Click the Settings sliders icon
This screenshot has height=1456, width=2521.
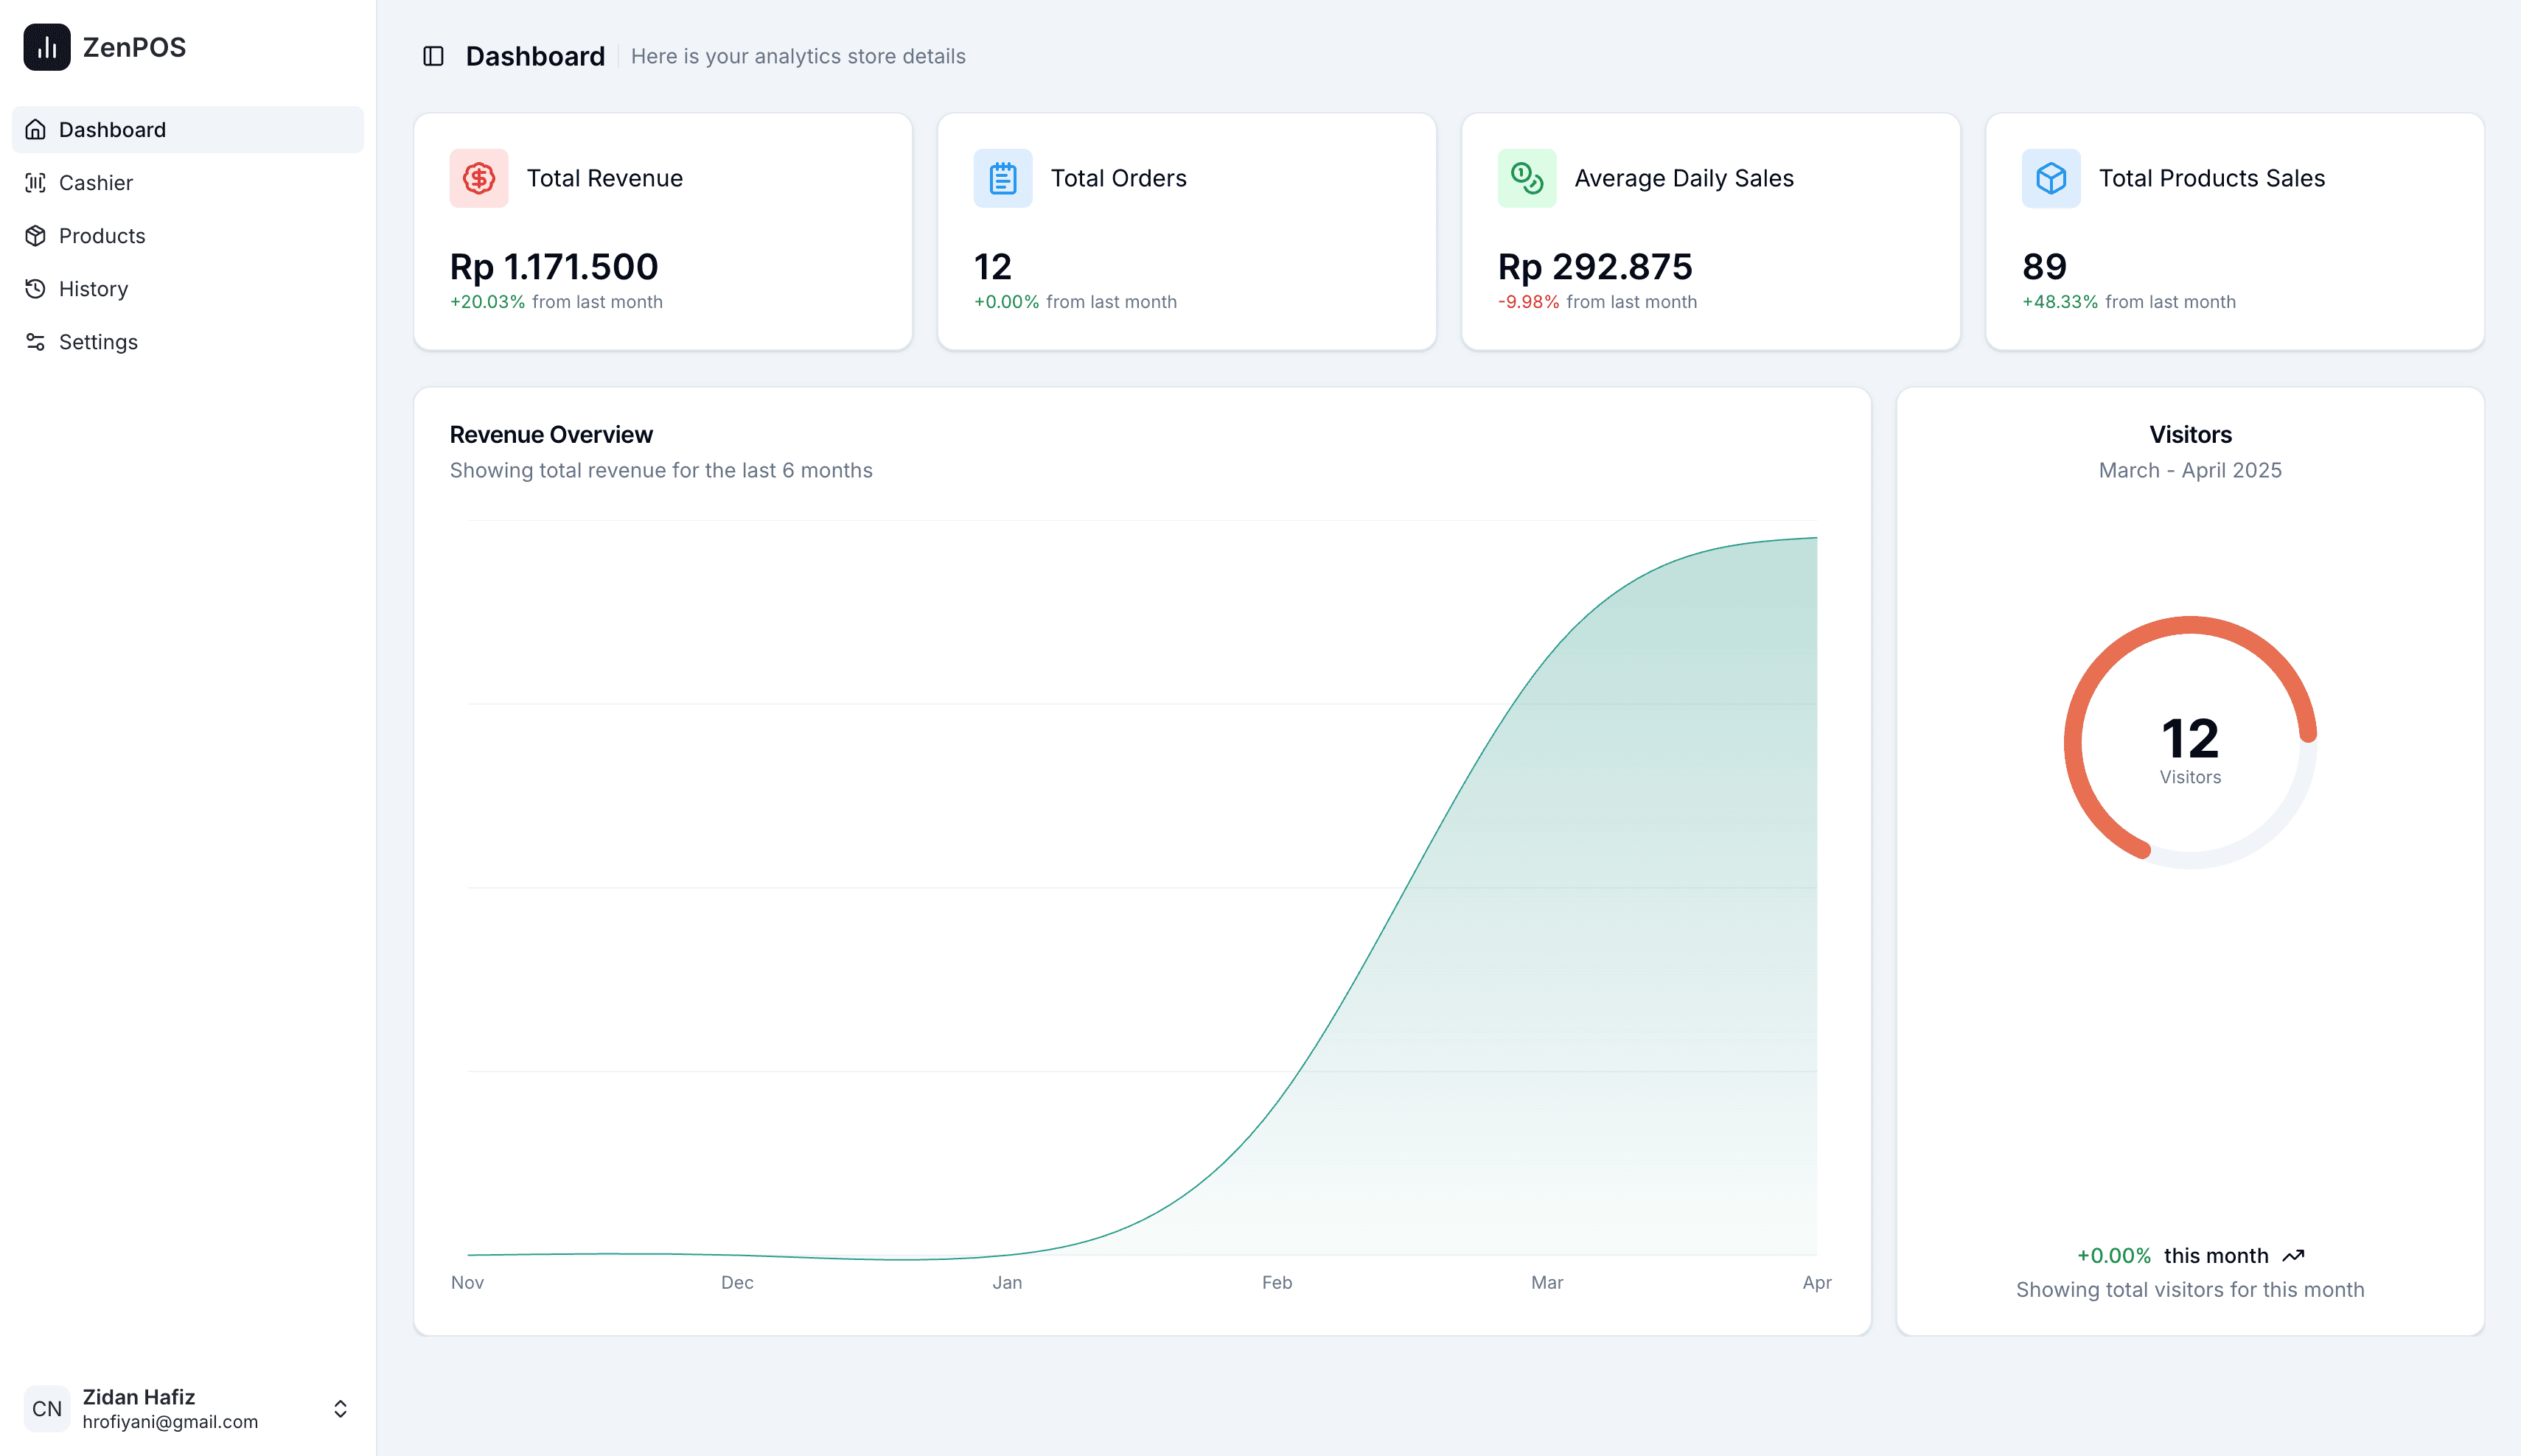(x=36, y=341)
